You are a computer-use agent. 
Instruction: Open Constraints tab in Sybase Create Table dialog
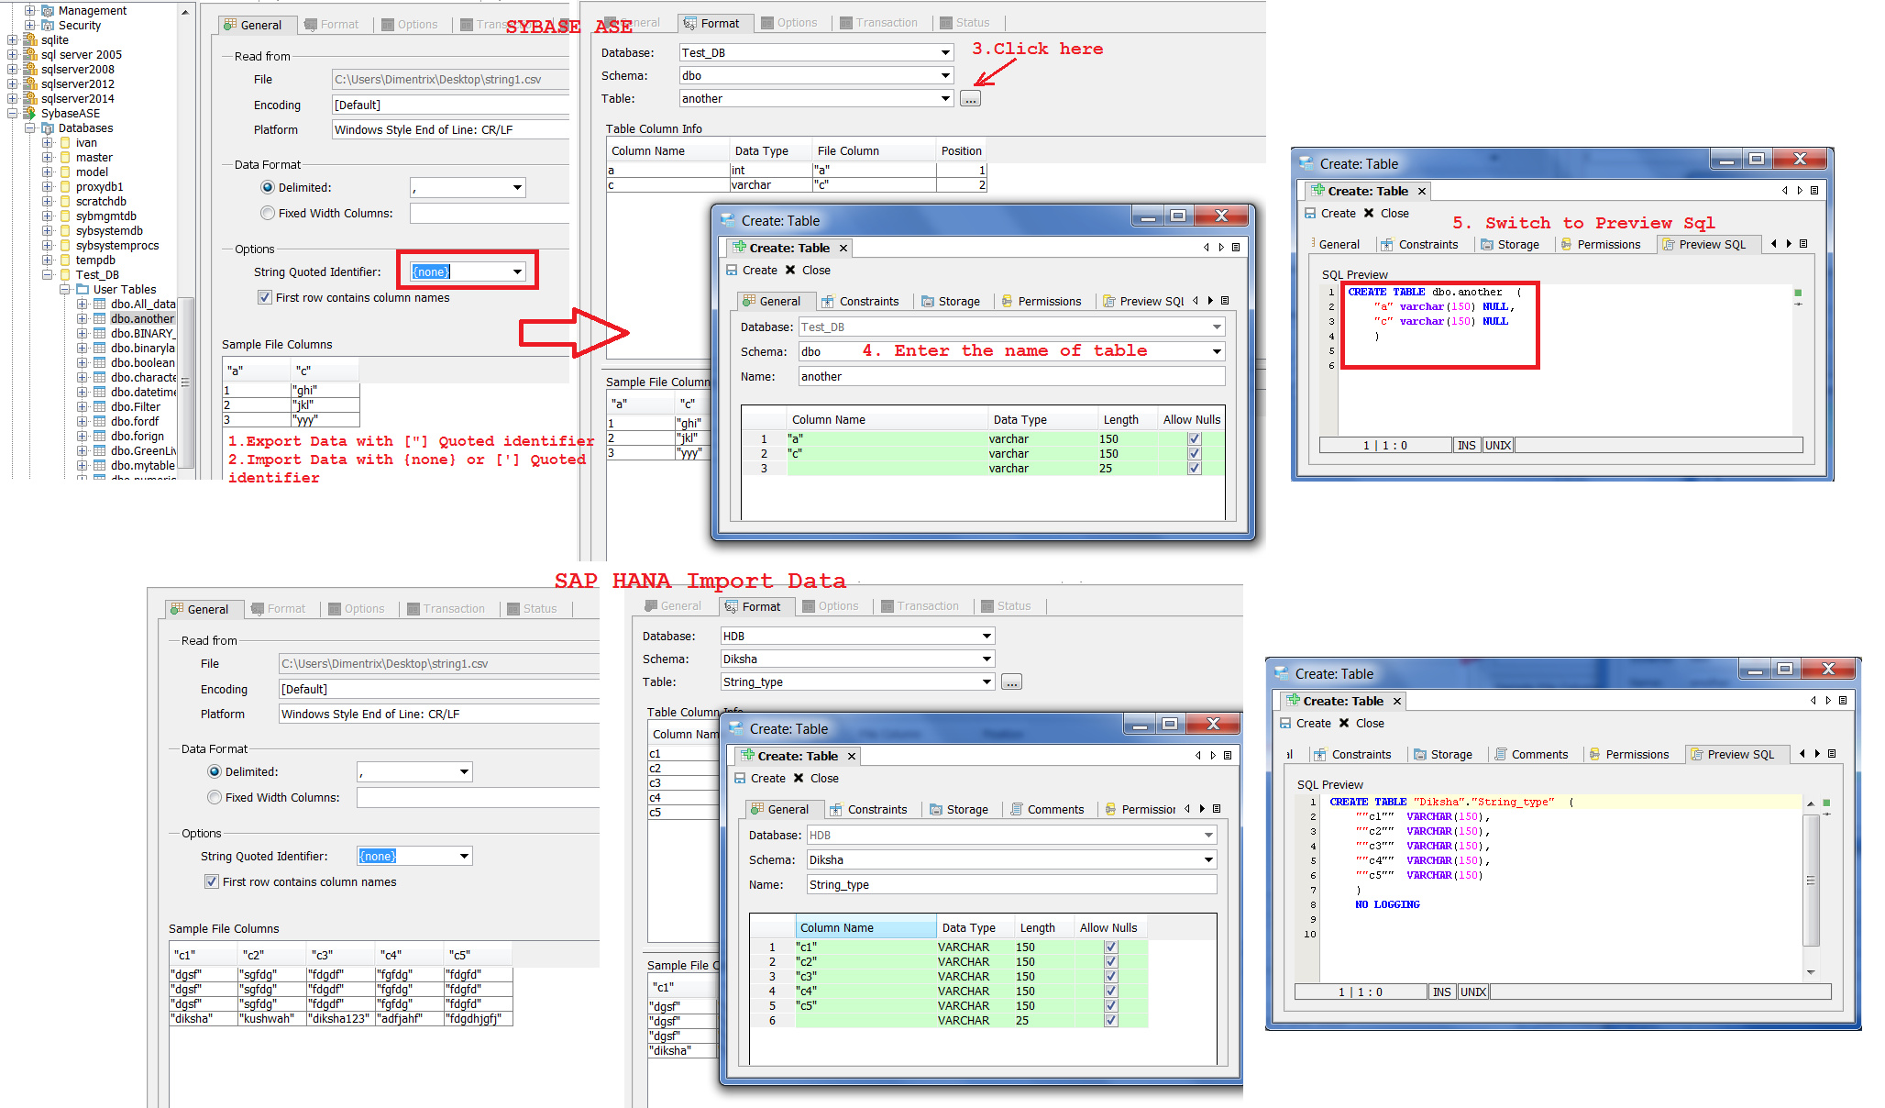click(860, 302)
